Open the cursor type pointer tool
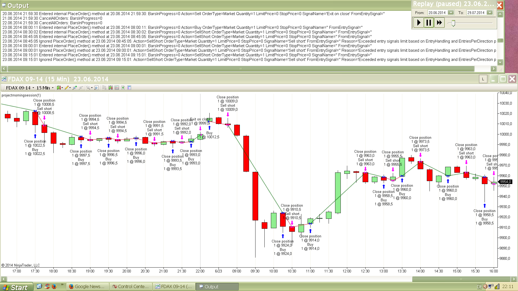The height and width of the screenshot is (291, 518). click(x=88, y=88)
